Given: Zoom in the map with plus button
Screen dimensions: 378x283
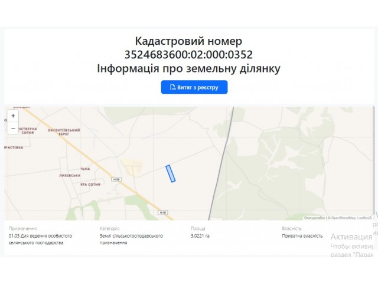Looking at the screenshot, I should (x=13, y=116).
